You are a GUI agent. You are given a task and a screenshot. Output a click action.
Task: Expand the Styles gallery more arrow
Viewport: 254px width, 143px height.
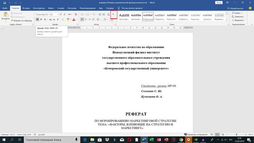point(227,20)
